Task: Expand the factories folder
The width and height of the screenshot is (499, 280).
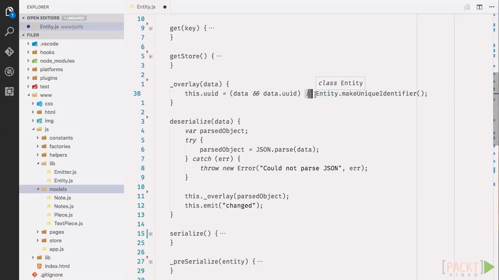Action: [x=60, y=146]
